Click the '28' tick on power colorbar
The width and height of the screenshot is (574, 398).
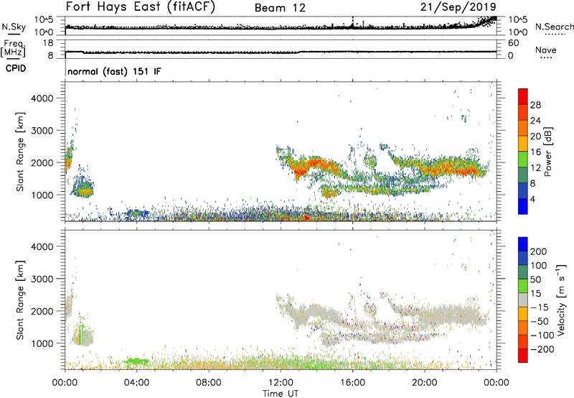coord(535,105)
